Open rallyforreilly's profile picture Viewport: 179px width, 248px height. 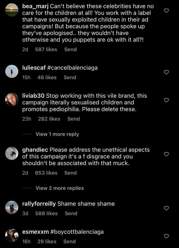click(x=12, y=207)
